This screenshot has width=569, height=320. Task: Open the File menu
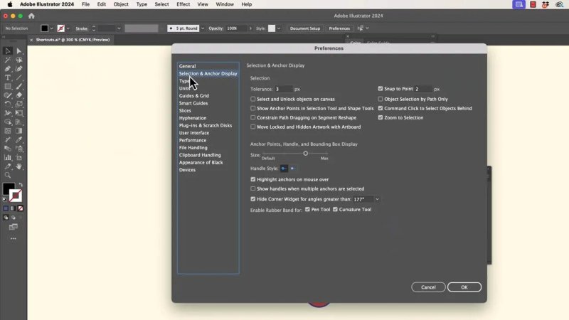pos(85,4)
